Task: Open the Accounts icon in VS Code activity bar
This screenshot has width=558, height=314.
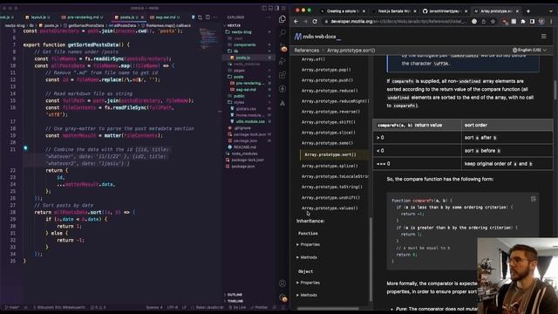Action: [x=282, y=283]
